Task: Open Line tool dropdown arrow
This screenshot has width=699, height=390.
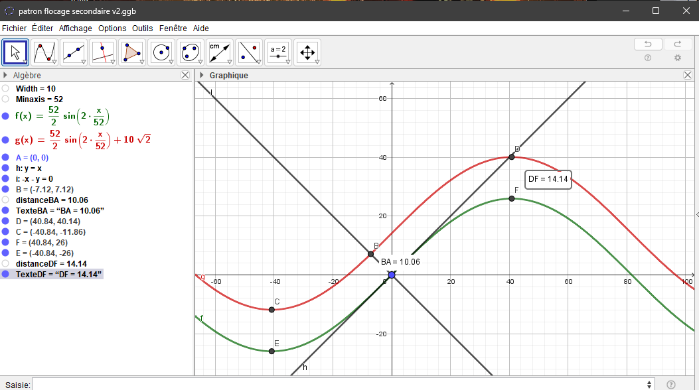Action: (x=84, y=62)
